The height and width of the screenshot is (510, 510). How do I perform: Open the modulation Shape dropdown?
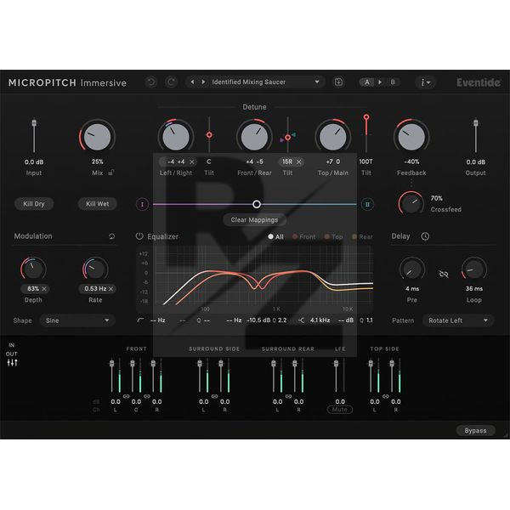point(77,320)
